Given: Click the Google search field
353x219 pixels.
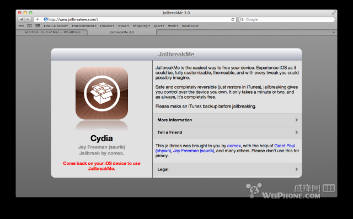Looking at the screenshot, I should (287, 19).
